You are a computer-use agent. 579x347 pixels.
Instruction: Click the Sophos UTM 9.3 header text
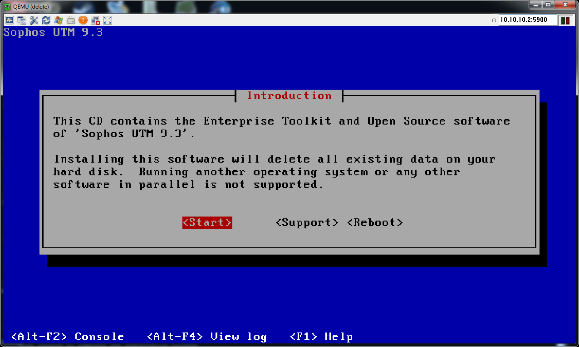(53, 32)
